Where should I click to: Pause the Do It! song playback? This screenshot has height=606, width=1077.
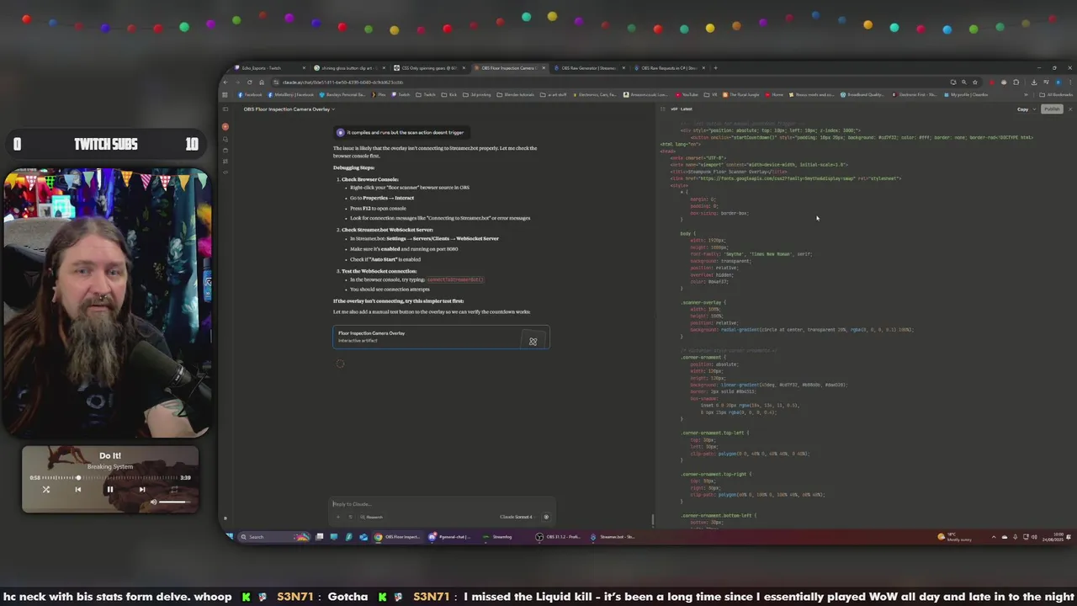coord(109,489)
